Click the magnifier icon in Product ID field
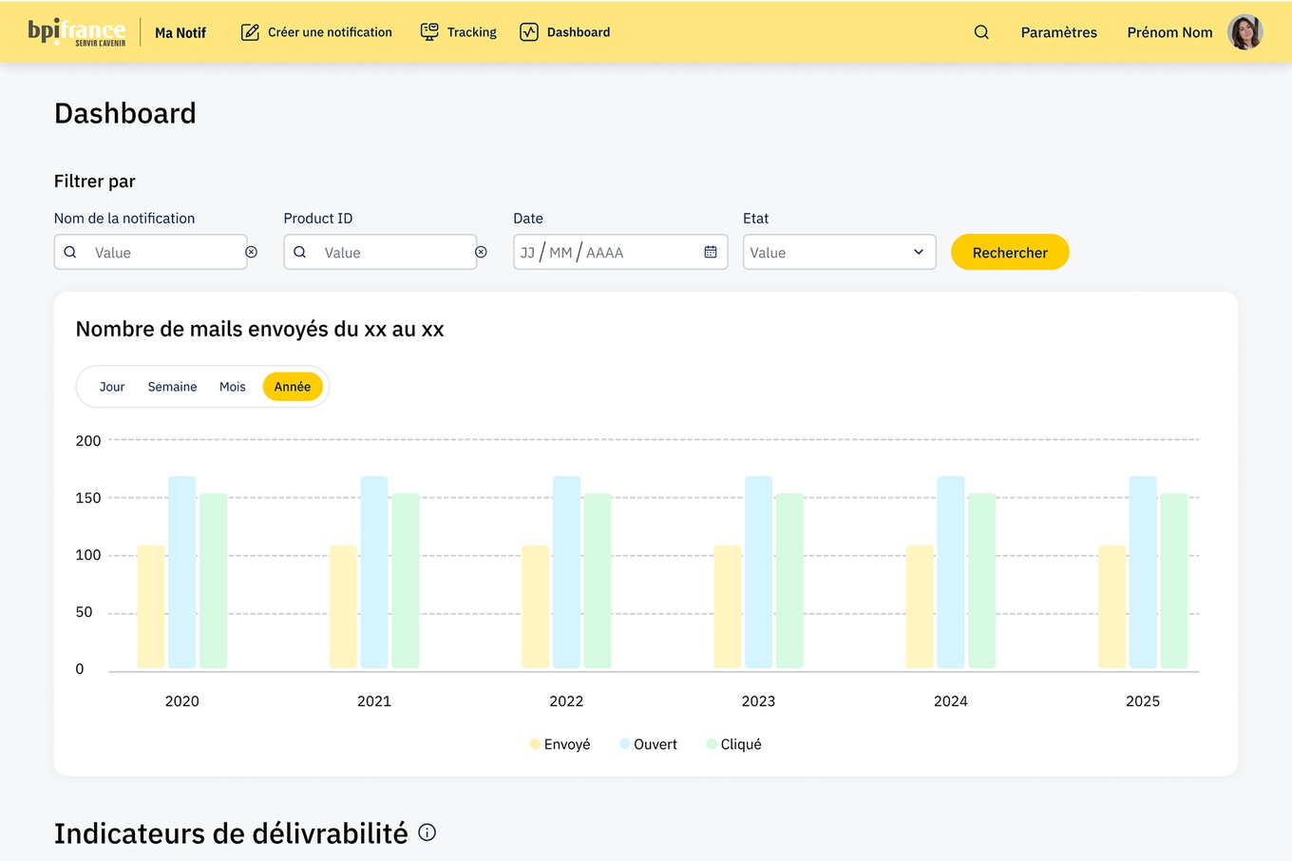 [300, 252]
